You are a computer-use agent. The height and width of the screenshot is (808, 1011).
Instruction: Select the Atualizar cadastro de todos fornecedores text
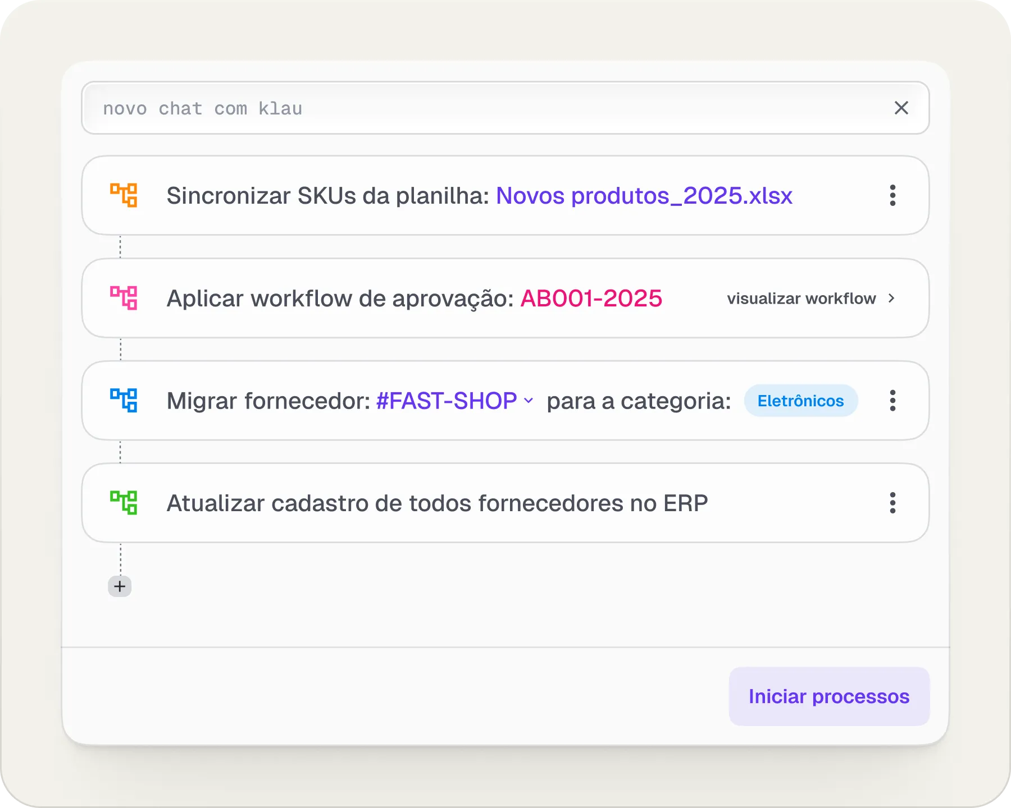point(437,503)
